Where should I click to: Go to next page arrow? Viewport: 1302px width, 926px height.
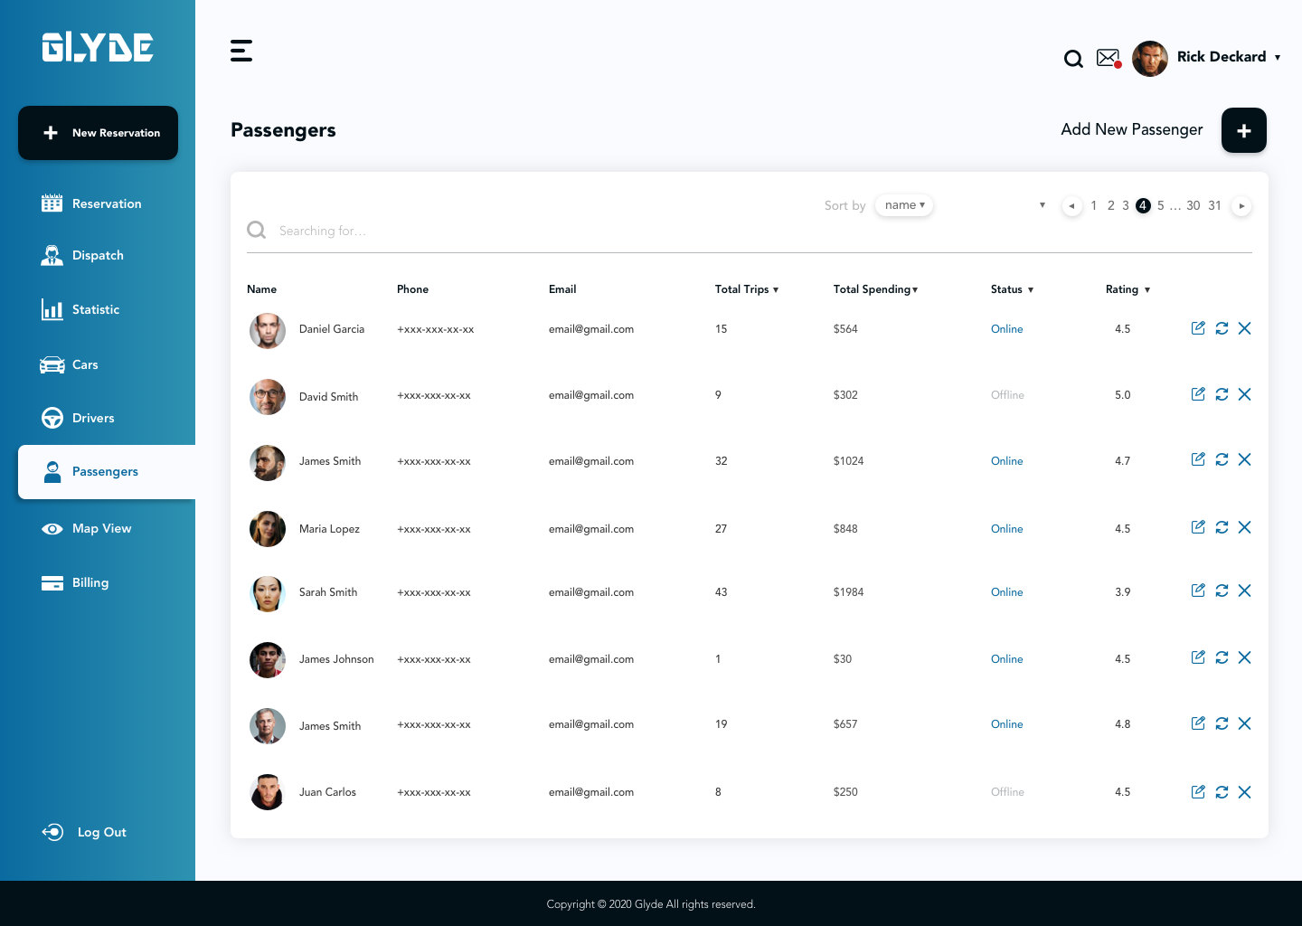[1241, 206]
